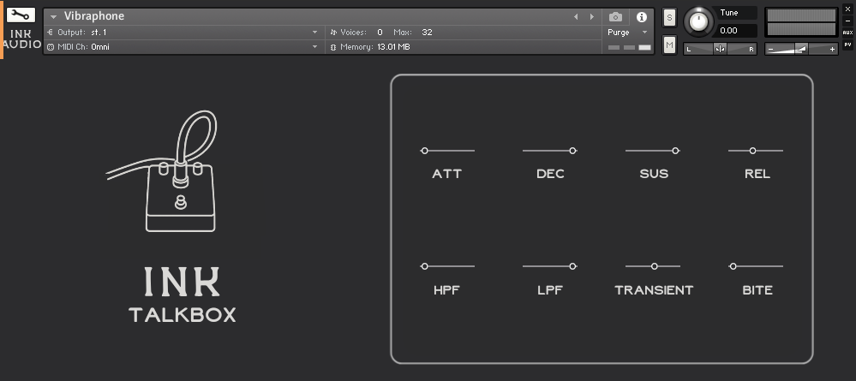The image size is (856, 381).
Task: Mute the instrument with M button
Action: [669, 44]
